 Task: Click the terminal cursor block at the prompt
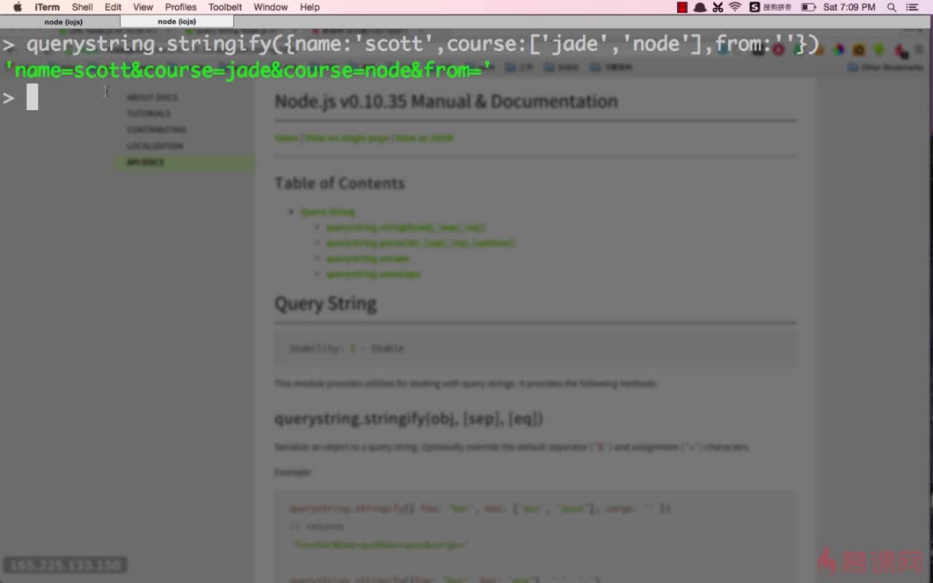click(32, 97)
